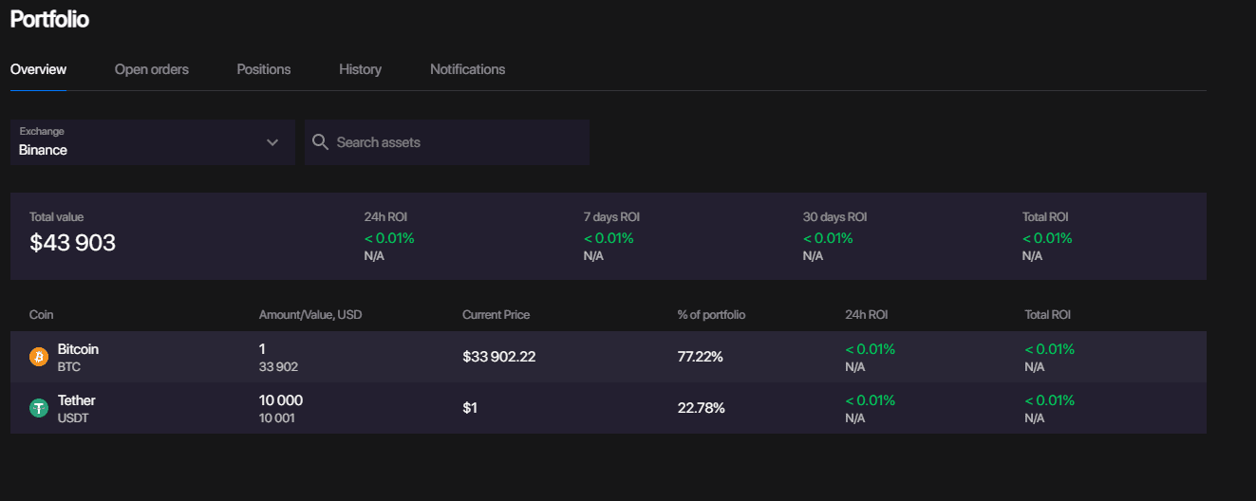Click the 24h ROI summary label
This screenshot has width=1256, height=501.
[386, 217]
